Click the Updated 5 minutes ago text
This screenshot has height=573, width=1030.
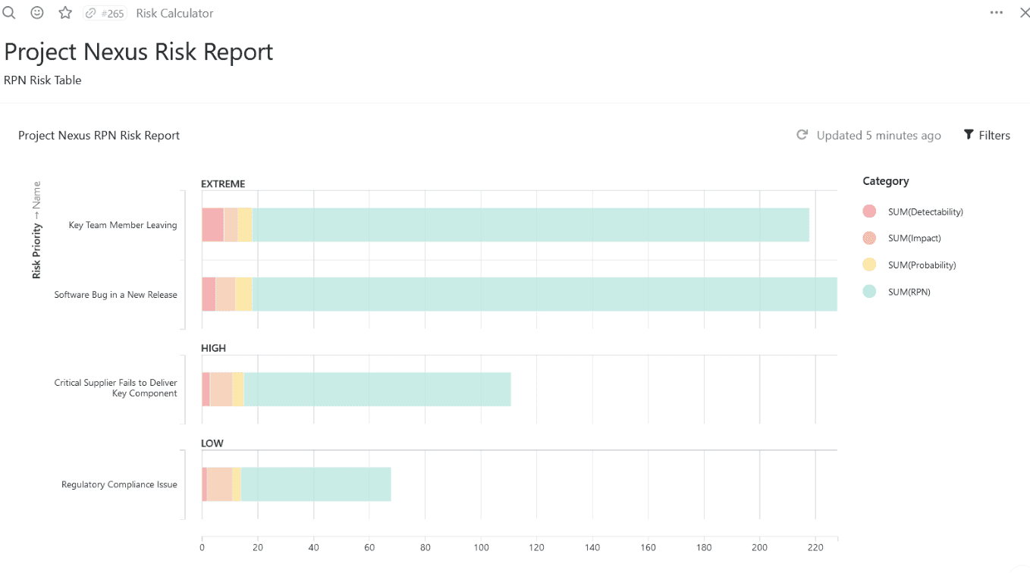(878, 135)
